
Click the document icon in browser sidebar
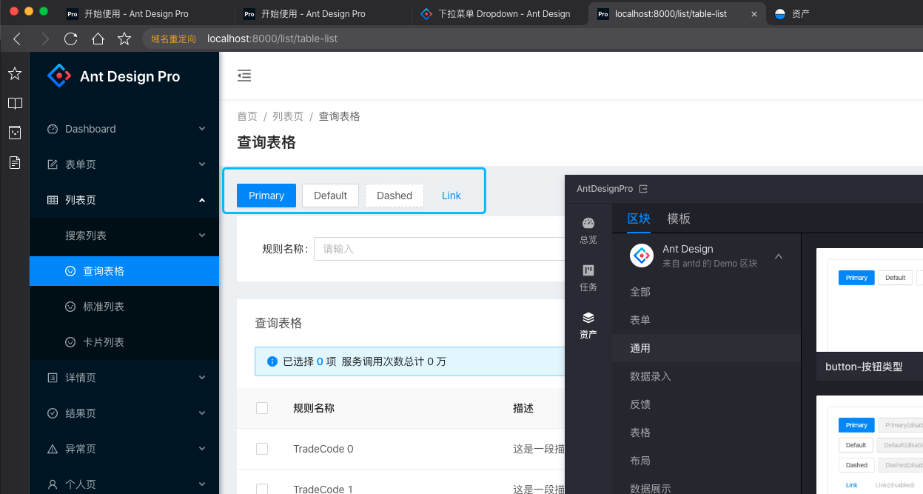pos(15,162)
